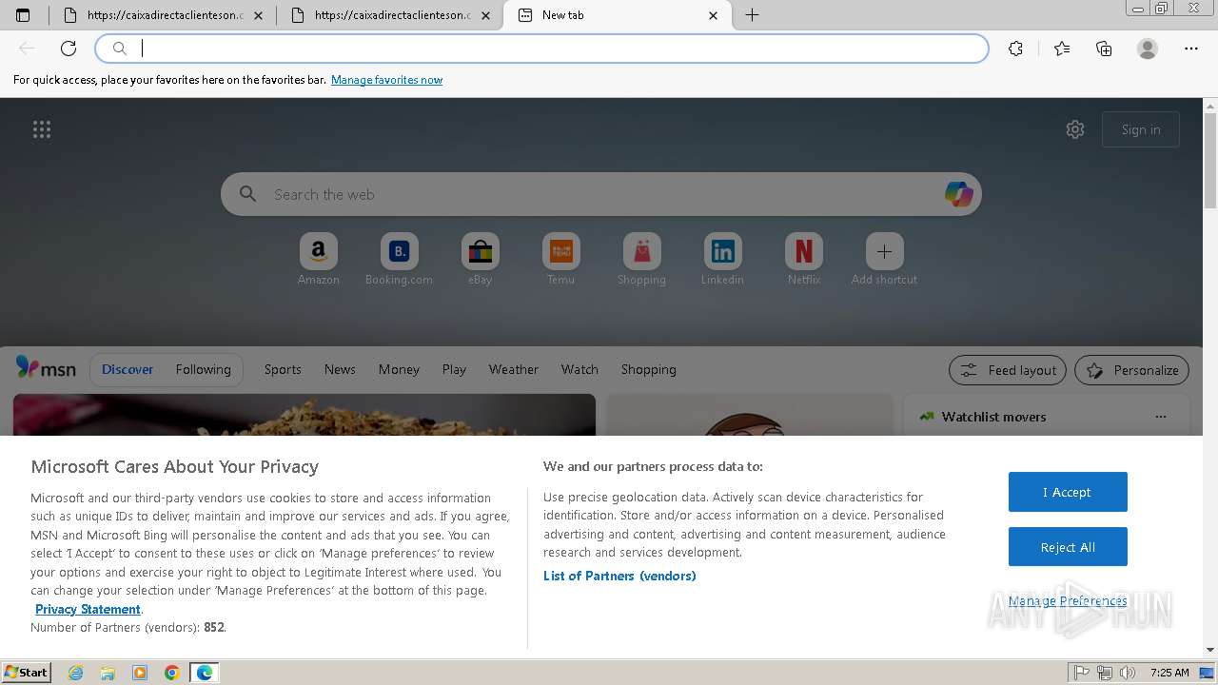Open the Windows Start menu

[26, 673]
